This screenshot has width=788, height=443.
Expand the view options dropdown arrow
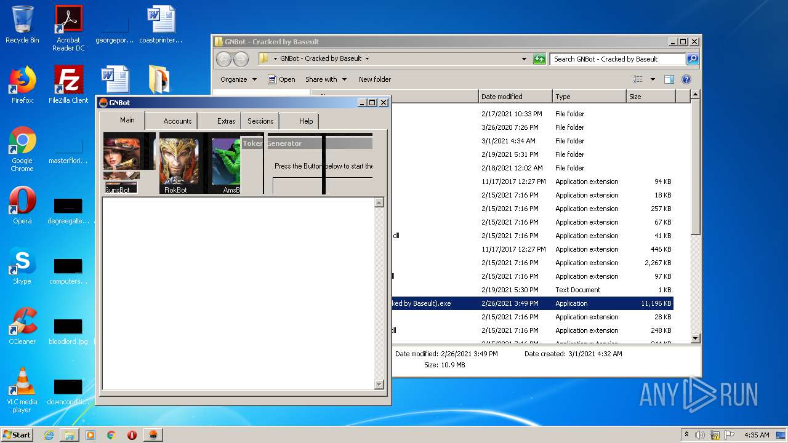[x=653, y=79]
